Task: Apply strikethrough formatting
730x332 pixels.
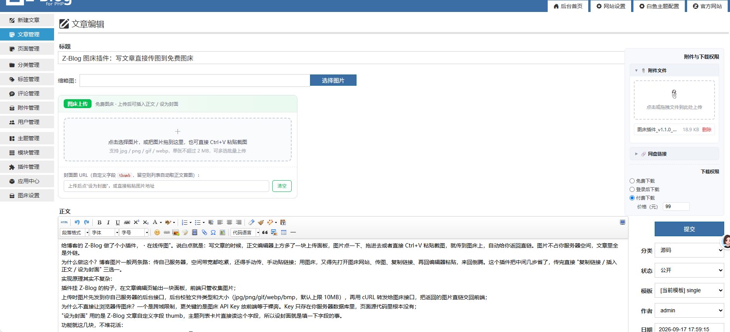Action: [x=127, y=222]
